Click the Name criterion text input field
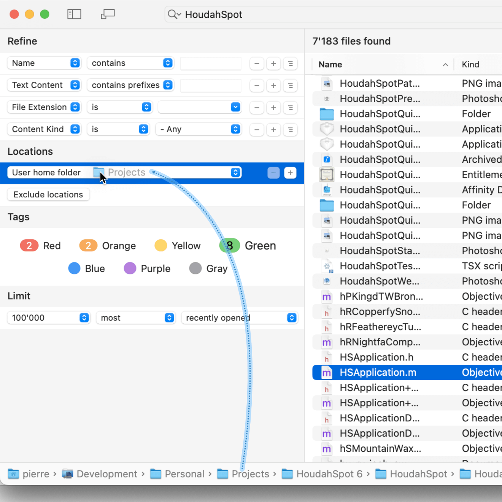This screenshot has width=502, height=502. 211,64
